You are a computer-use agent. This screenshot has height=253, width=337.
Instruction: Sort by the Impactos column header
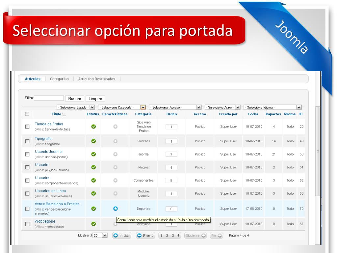[x=273, y=114]
